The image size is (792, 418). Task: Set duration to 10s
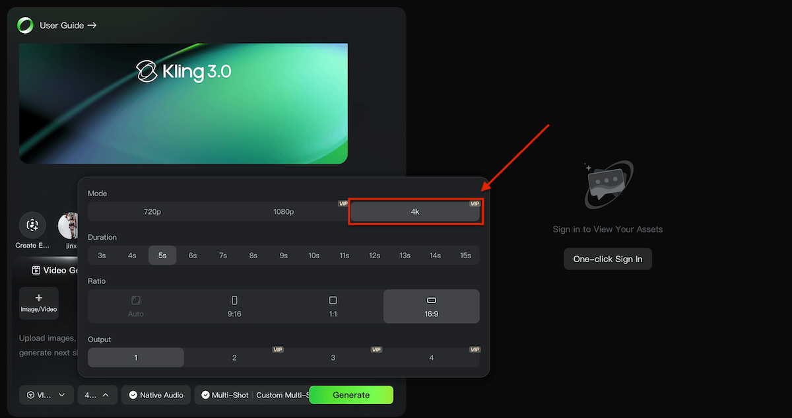click(313, 256)
